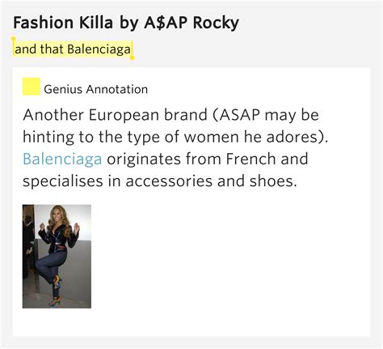The height and width of the screenshot is (349, 383).
Task: Click the yellow Genius Annotation square icon
Action: pyautogui.click(x=32, y=87)
